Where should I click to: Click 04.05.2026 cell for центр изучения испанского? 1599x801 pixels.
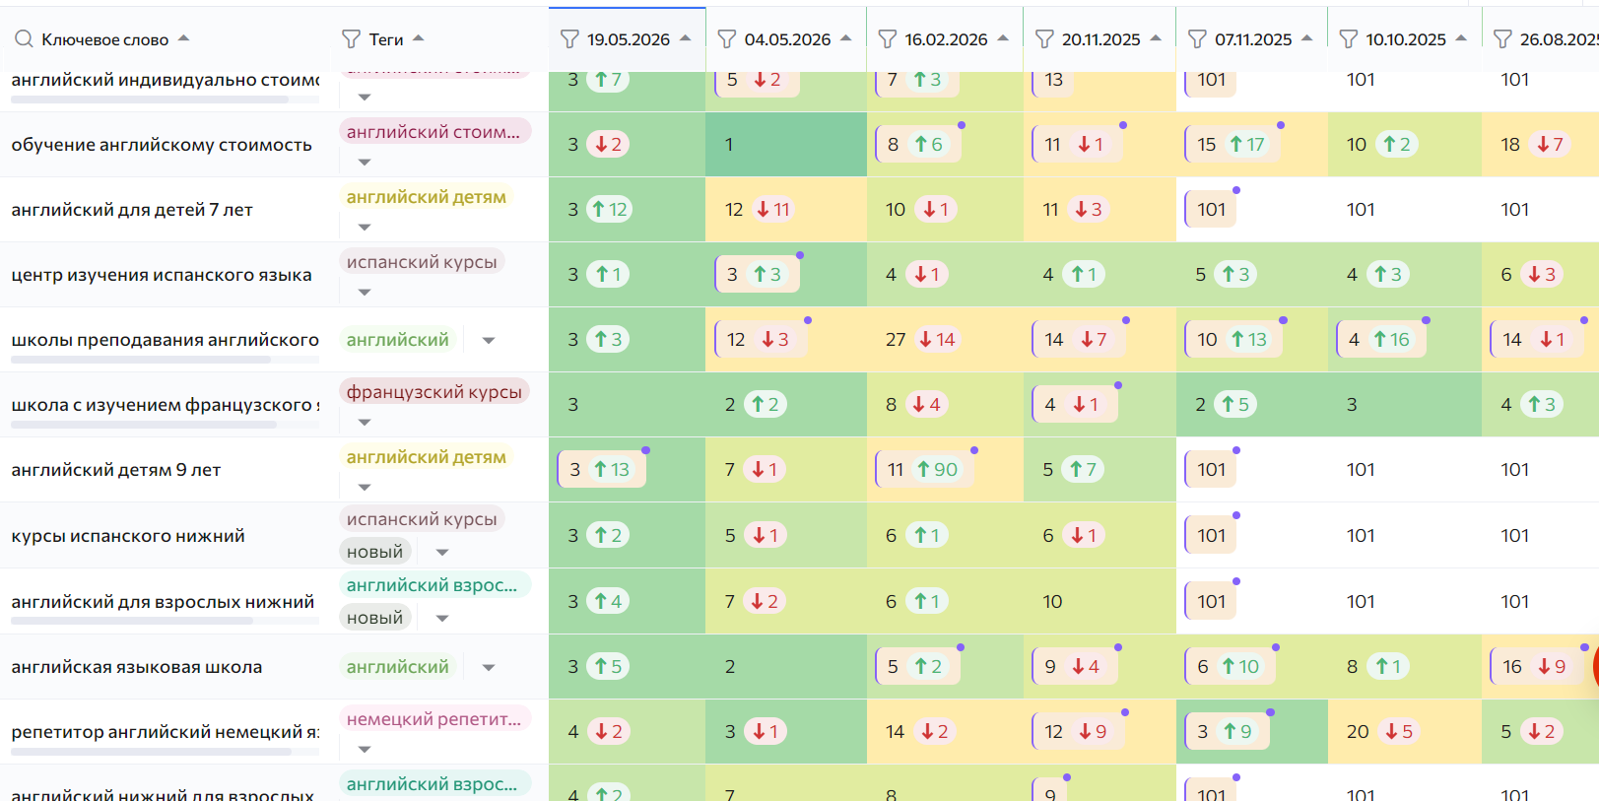(786, 275)
